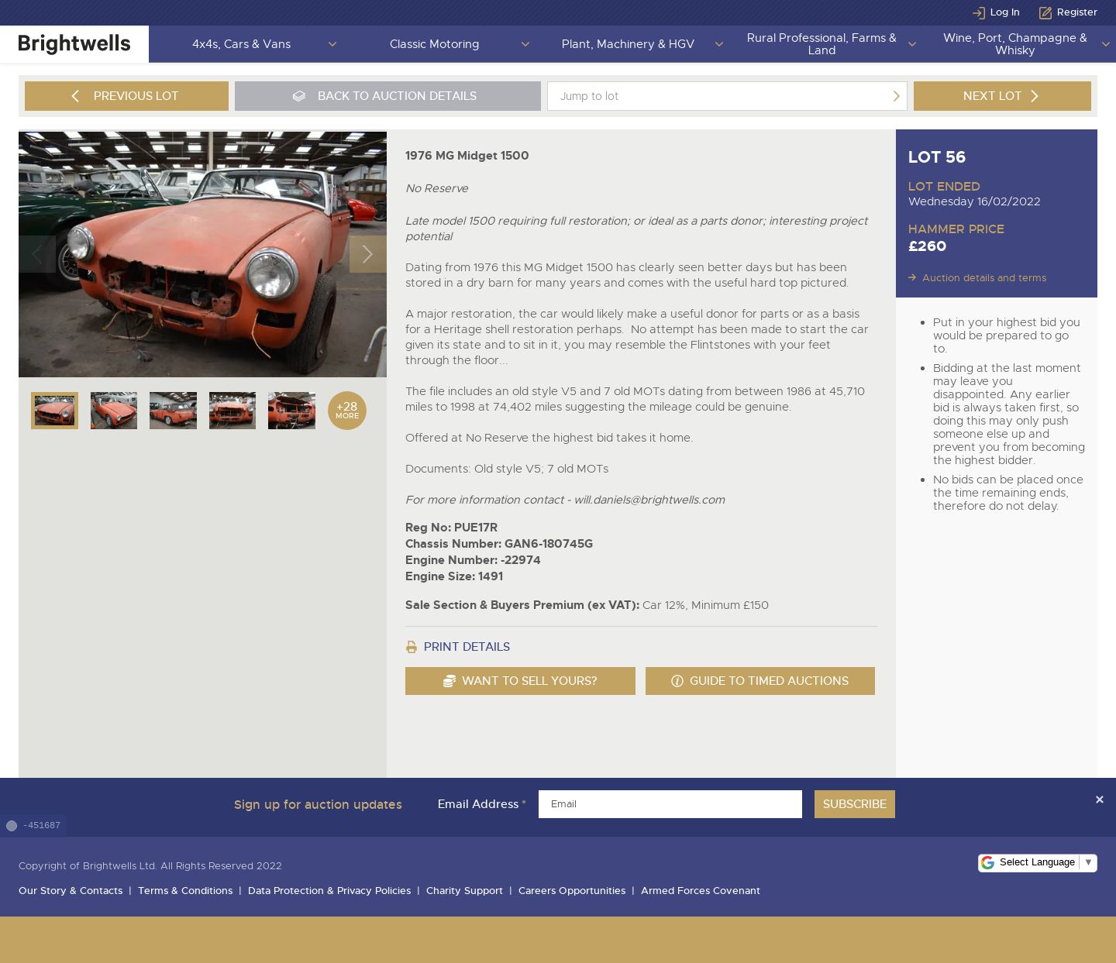
Task: Click Chassis Number GAN6-180745G text
Action: click(x=499, y=544)
